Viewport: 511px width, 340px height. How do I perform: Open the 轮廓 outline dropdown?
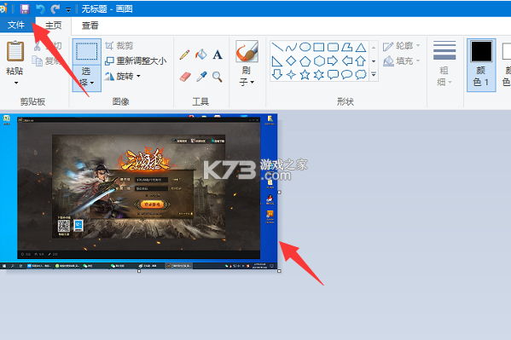[x=401, y=46]
